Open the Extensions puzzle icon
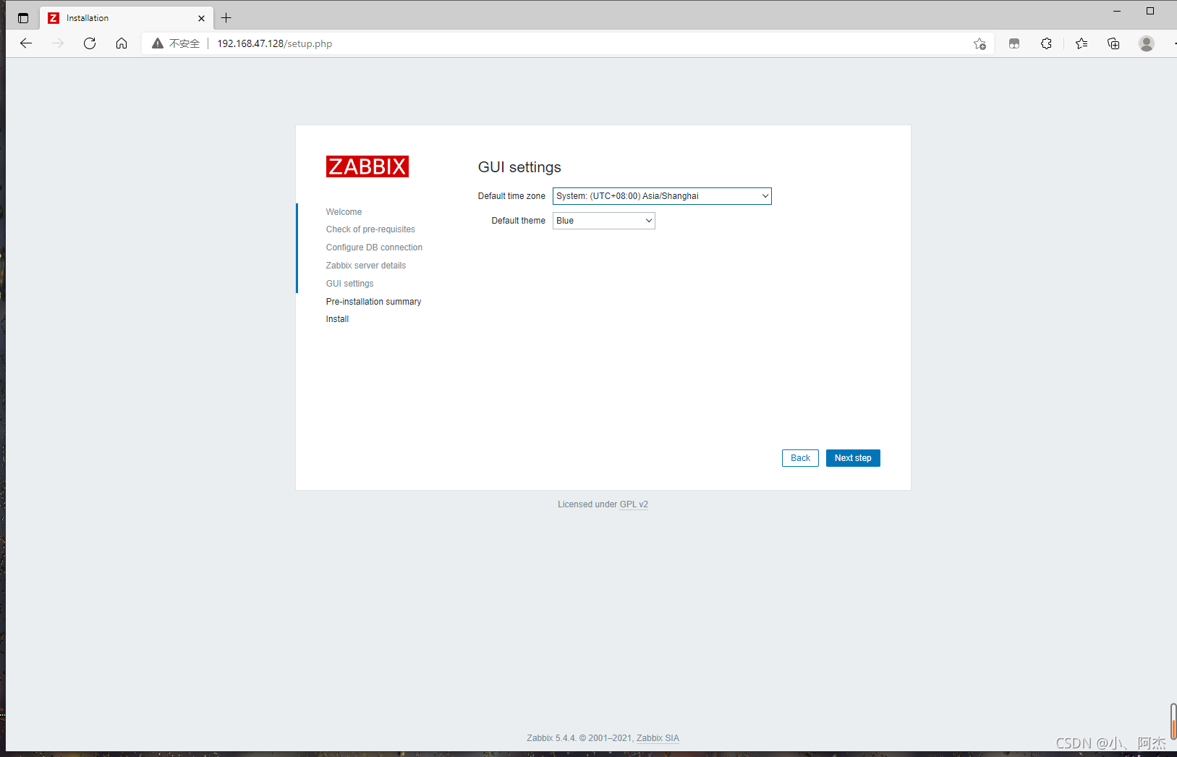Image resolution: width=1177 pixels, height=757 pixels. point(1046,43)
